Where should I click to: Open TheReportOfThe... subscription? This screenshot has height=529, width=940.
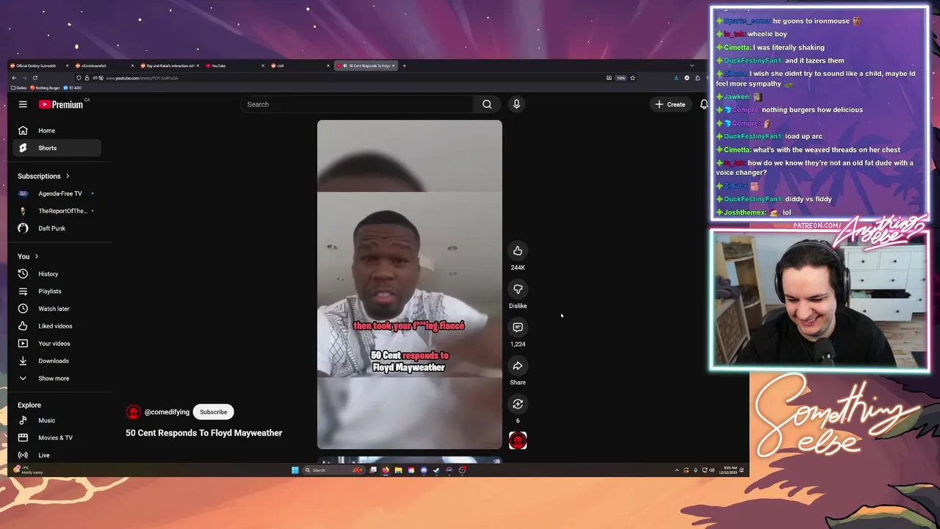[57, 211]
